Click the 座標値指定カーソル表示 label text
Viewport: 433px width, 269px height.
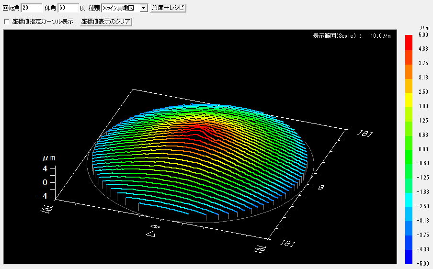[x=43, y=22]
